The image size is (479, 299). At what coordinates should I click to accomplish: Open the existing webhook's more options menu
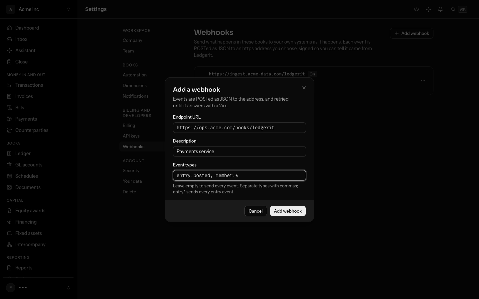[423, 81]
